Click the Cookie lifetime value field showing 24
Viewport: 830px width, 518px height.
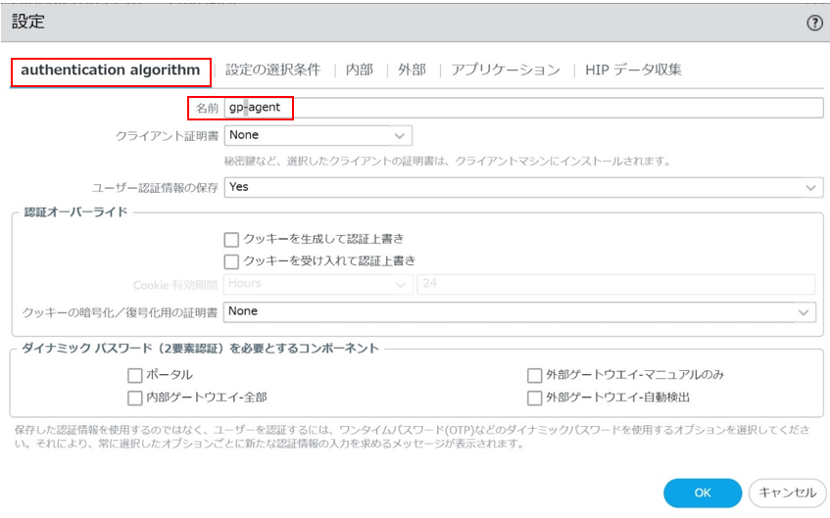[616, 284]
